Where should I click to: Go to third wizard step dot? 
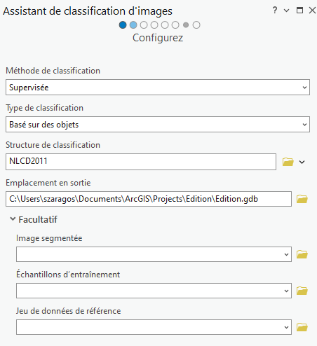coord(144,25)
